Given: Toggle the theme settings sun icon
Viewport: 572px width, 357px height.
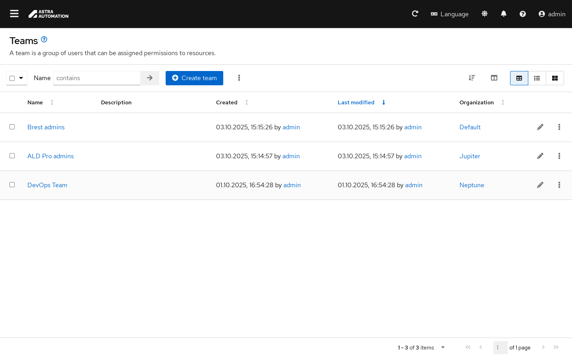Looking at the screenshot, I should click(485, 14).
